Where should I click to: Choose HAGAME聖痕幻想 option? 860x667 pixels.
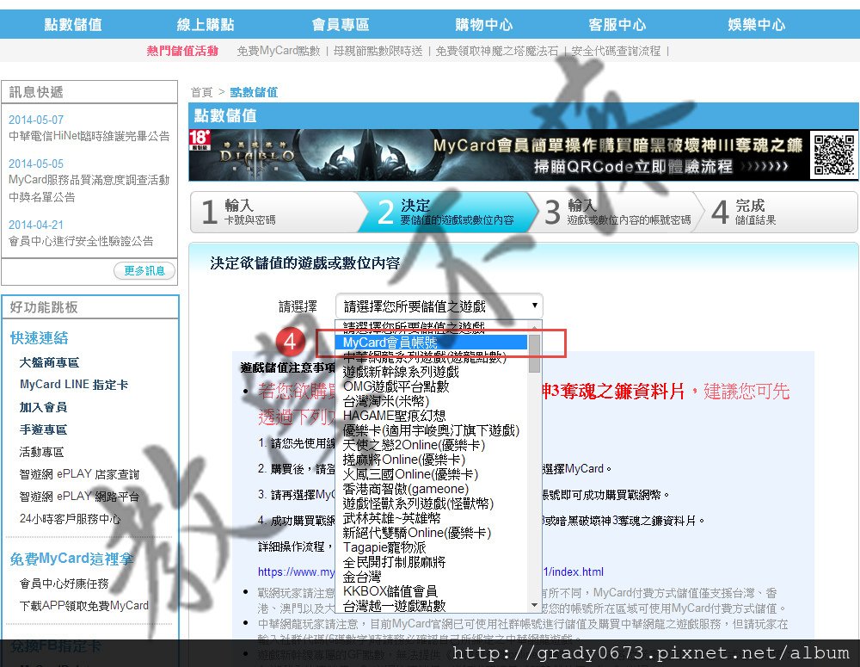[x=432, y=416]
